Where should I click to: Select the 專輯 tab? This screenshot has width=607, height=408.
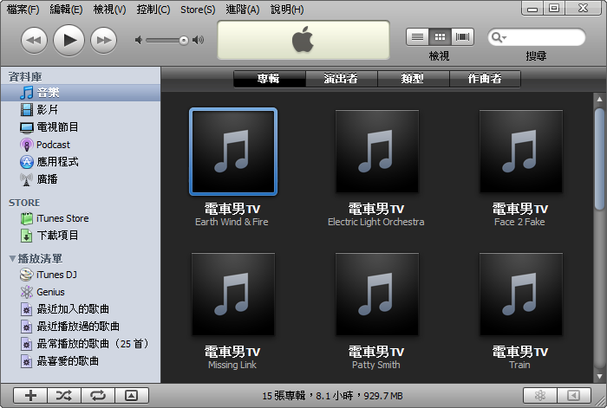pyautogui.click(x=270, y=79)
